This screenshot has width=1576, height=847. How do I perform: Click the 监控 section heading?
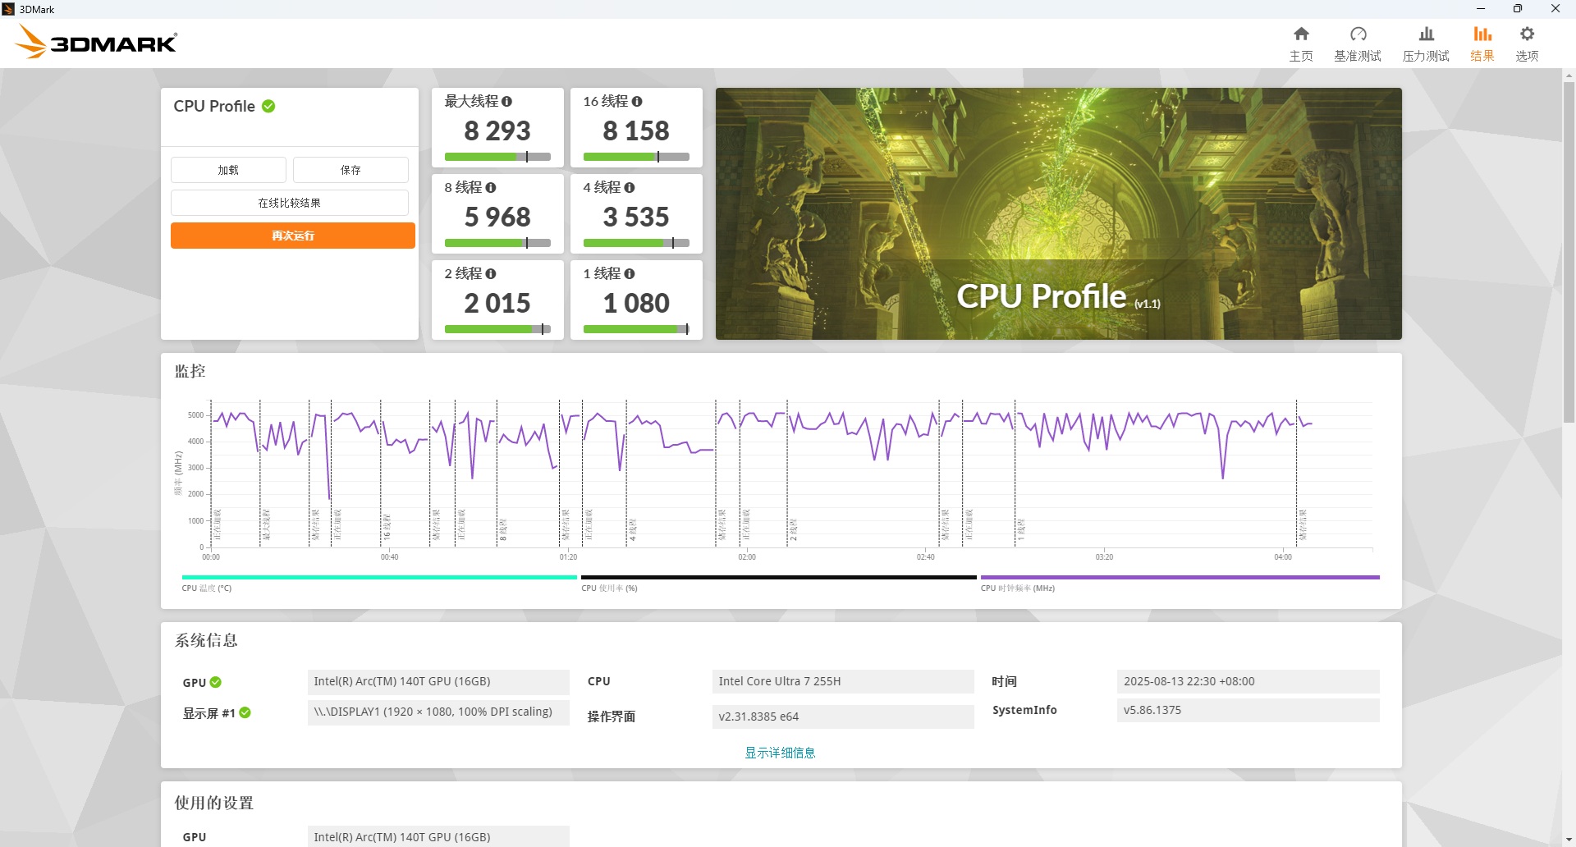190,371
